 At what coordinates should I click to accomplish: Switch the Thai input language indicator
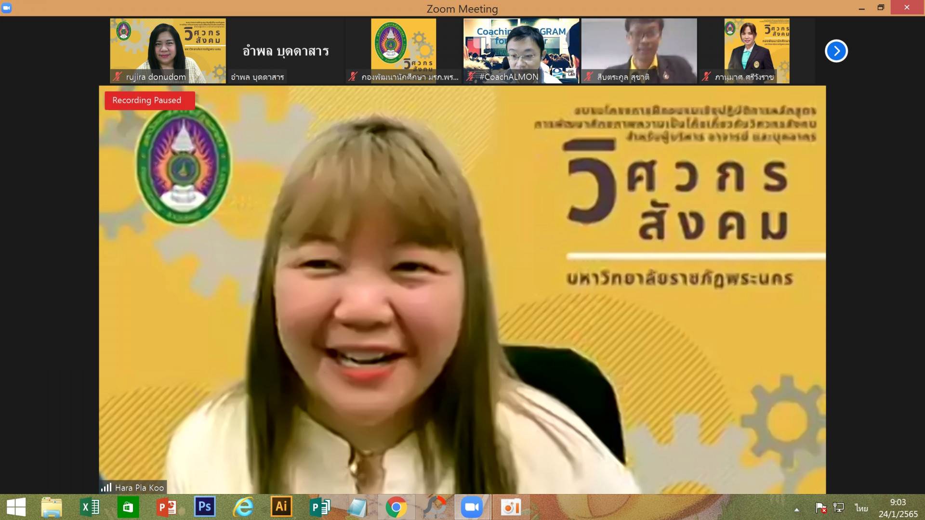[861, 508]
